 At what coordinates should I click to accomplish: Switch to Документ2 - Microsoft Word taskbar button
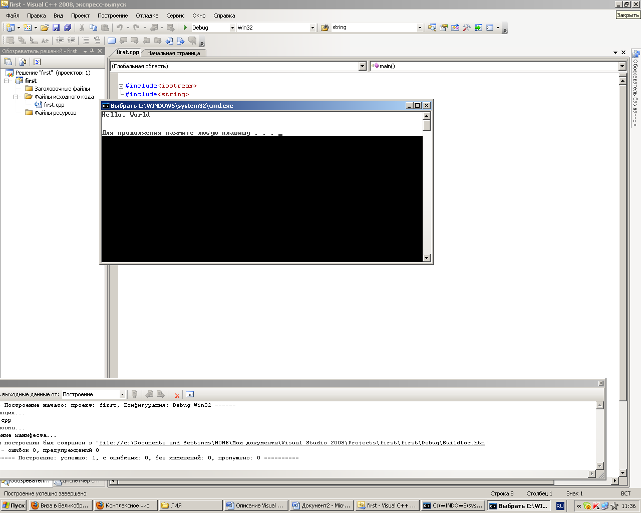(x=322, y=505)
